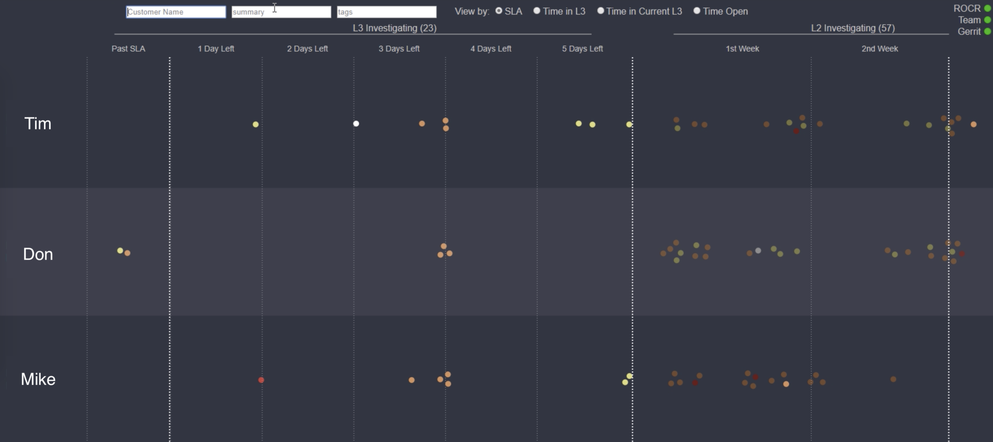The width and height of the screenshot is (993, 442).
Task: Choose Time in Current L3 view option
Action: [x=601, y=11]
